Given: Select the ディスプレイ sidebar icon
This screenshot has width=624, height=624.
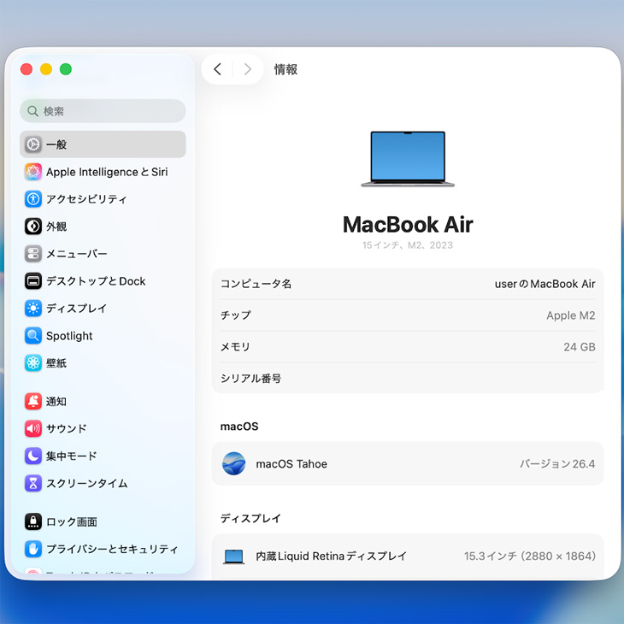Looking at the screenshot, I should (x=33, y=309).
